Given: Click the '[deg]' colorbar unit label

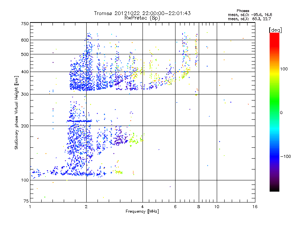Looking at the screenshot, I should 275,30.
